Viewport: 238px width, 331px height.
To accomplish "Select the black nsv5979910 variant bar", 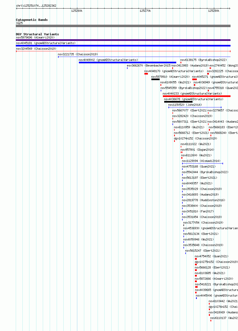I will tap(155, 79).
